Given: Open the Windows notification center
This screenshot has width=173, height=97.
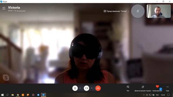Looking at the screenshot, I should (x=168, y=95).
